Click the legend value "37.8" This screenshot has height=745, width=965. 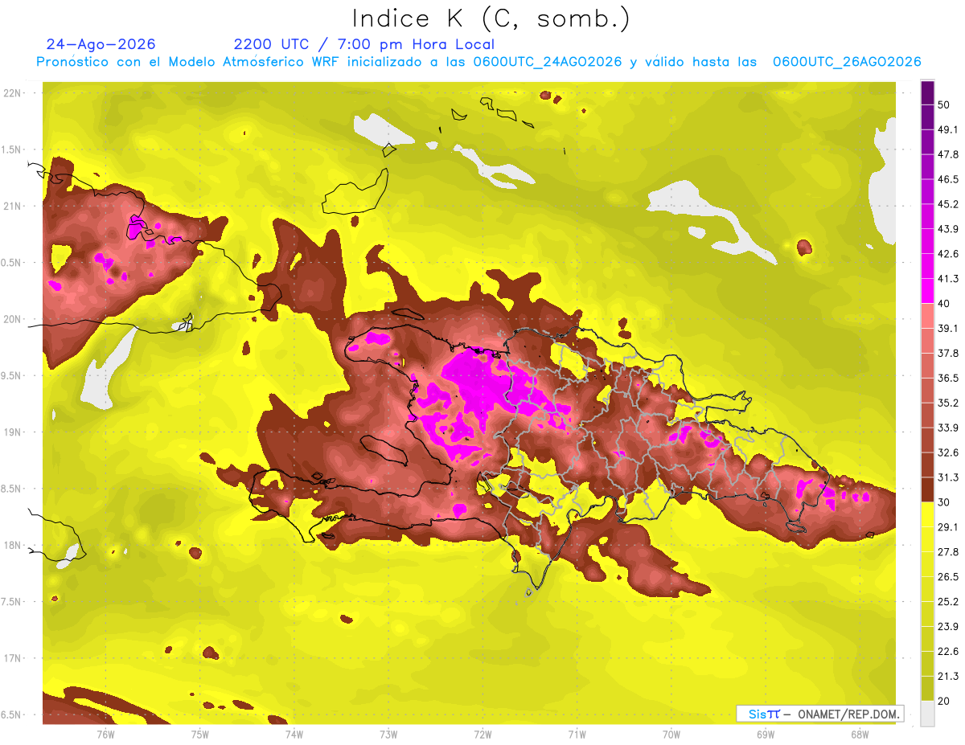(949, 353)
